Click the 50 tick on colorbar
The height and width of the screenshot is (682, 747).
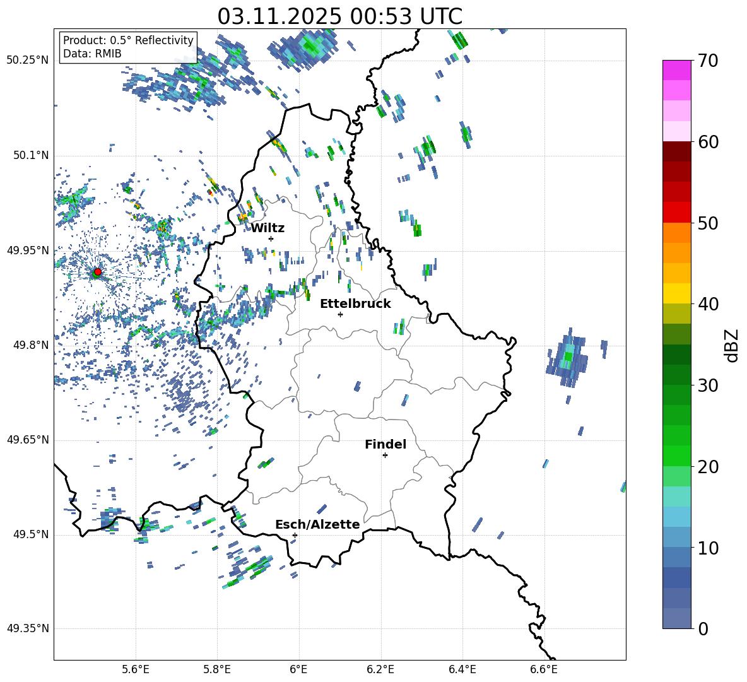tap(708, 223)
